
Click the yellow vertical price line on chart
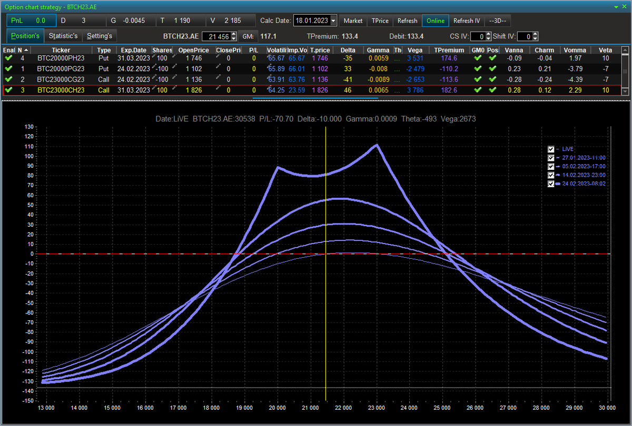[x=325, y=263]
